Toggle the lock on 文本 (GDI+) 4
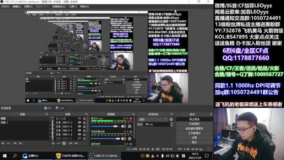Screen dimensions: 284x160 click(84, 134)
